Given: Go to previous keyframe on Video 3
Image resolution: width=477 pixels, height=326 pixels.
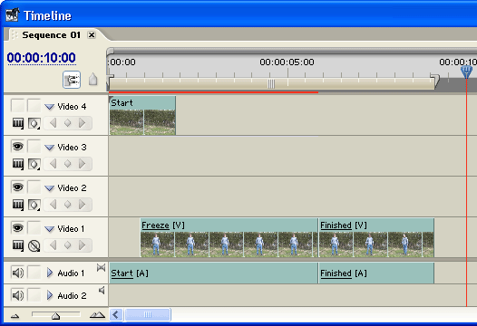Looking at the screenshot, I should click(53, 164).
